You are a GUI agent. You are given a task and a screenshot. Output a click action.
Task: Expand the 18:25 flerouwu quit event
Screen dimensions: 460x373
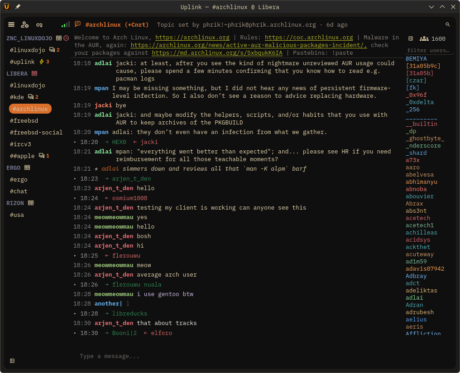(x=75, y=256)
